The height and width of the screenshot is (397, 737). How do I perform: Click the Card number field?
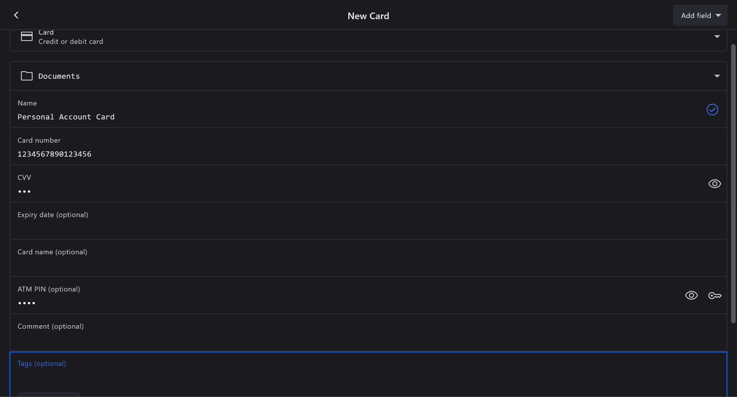tap(349, 154)
